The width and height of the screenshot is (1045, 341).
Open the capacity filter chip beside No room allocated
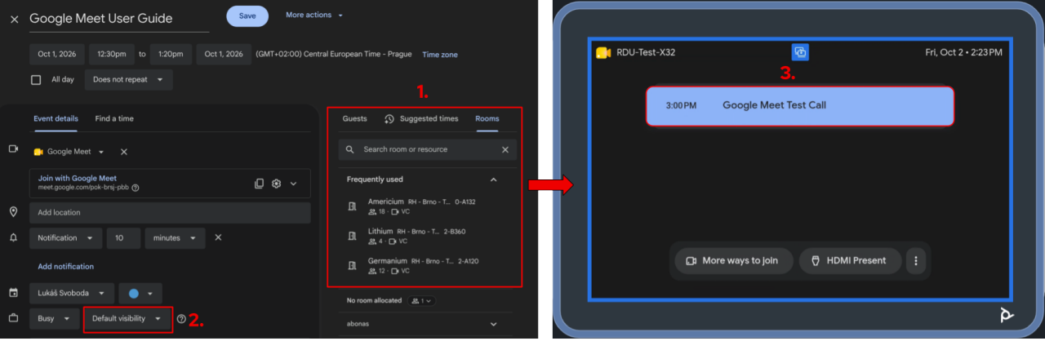point(422,300)
